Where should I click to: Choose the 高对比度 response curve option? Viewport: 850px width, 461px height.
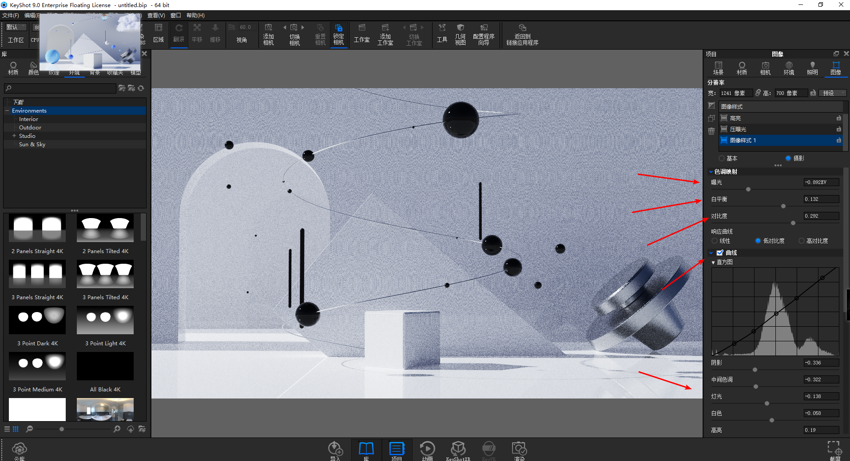point(802,241)
